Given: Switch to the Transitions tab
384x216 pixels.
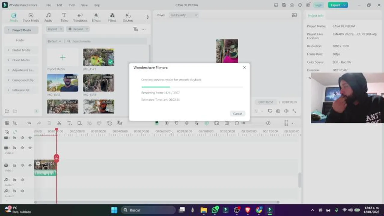Looking at the screenshot, I should click(80, 17).
